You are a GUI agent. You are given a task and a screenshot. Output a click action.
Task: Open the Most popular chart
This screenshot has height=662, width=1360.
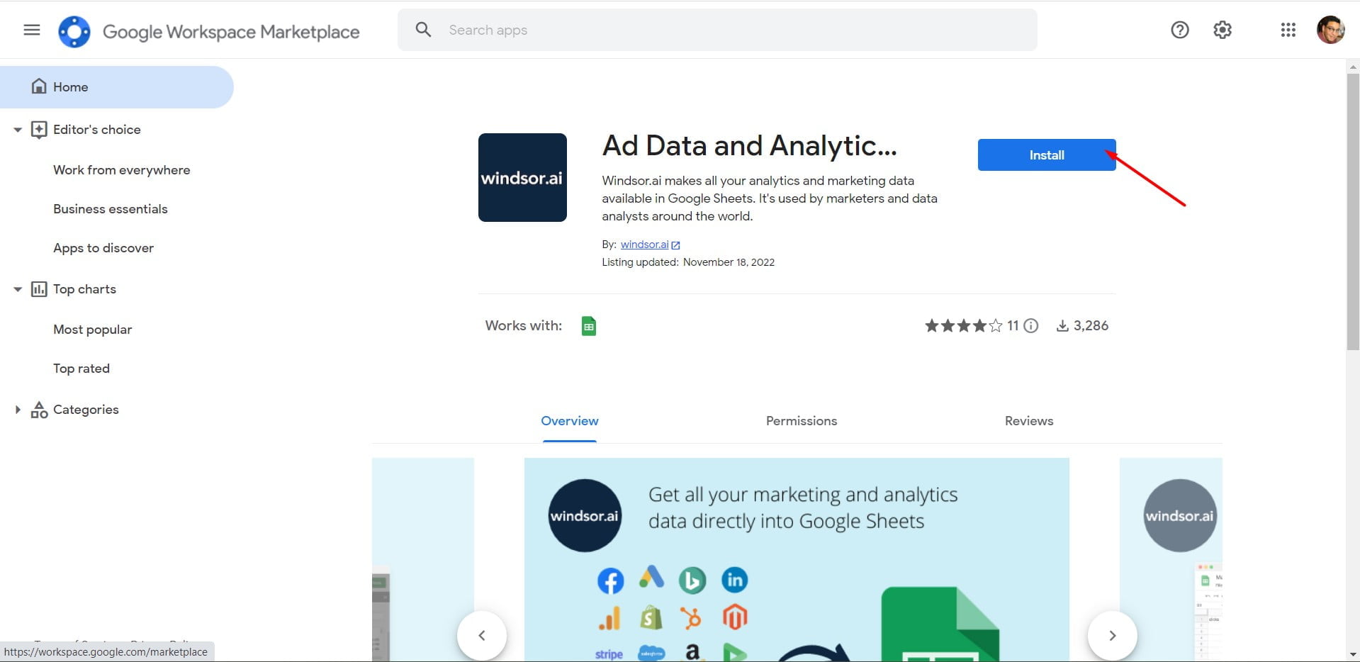(x=93, y=330)
